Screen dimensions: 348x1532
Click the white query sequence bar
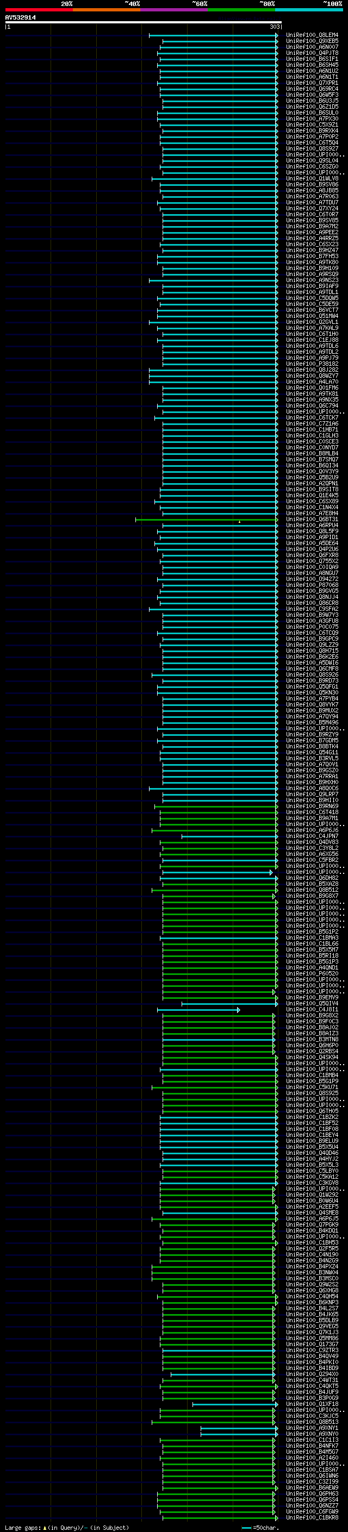click(144, 22)
